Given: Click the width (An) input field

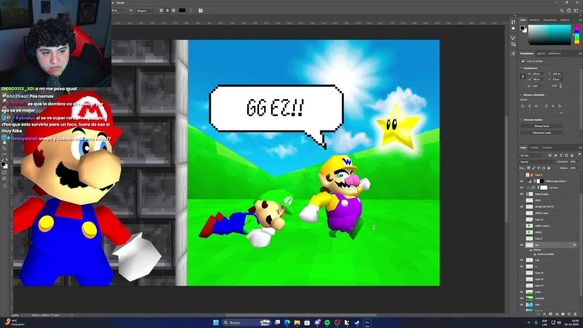Looking at the screenshot, I should [538, 74].
